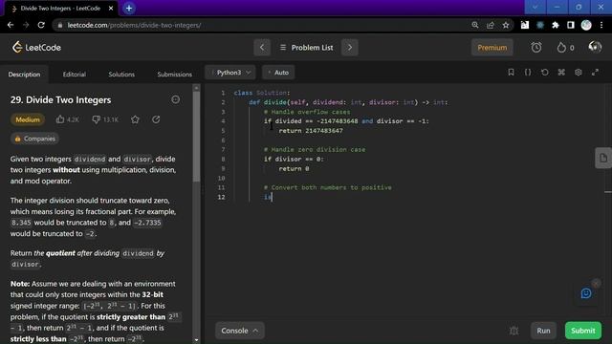Toggle editor fullscreen icon
Screen dimensions: 612x344
click(x=595, y=73)
